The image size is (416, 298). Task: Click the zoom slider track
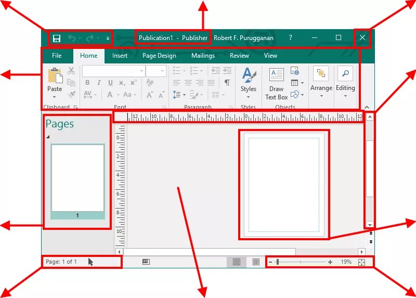(x=301, y=262)
